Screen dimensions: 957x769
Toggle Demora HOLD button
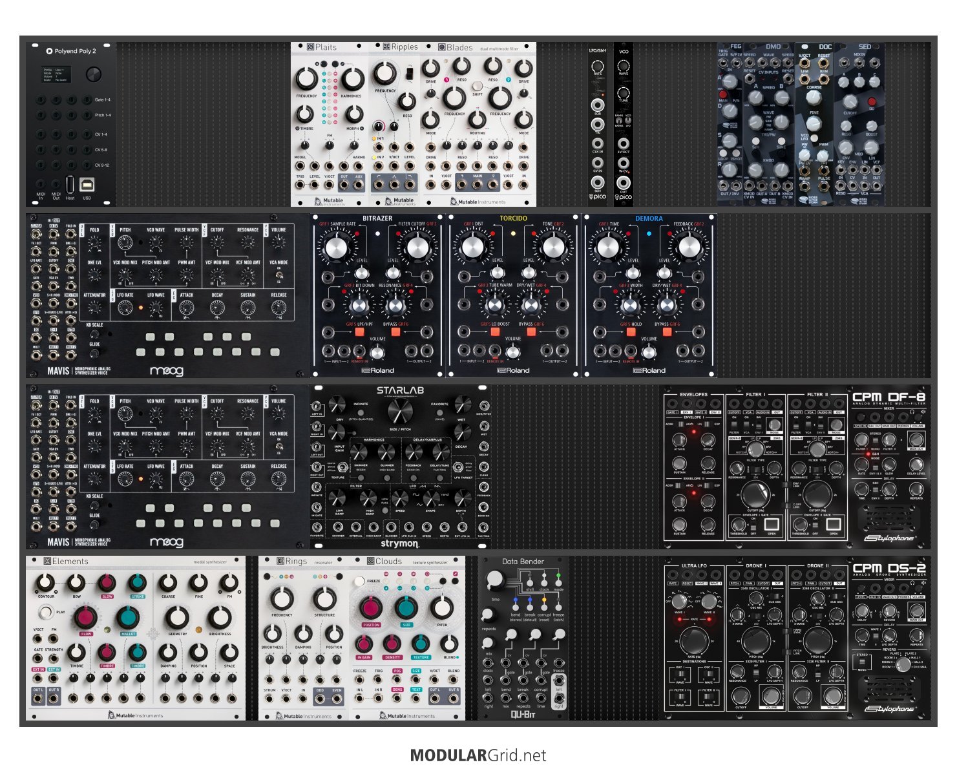coord(631,332)
